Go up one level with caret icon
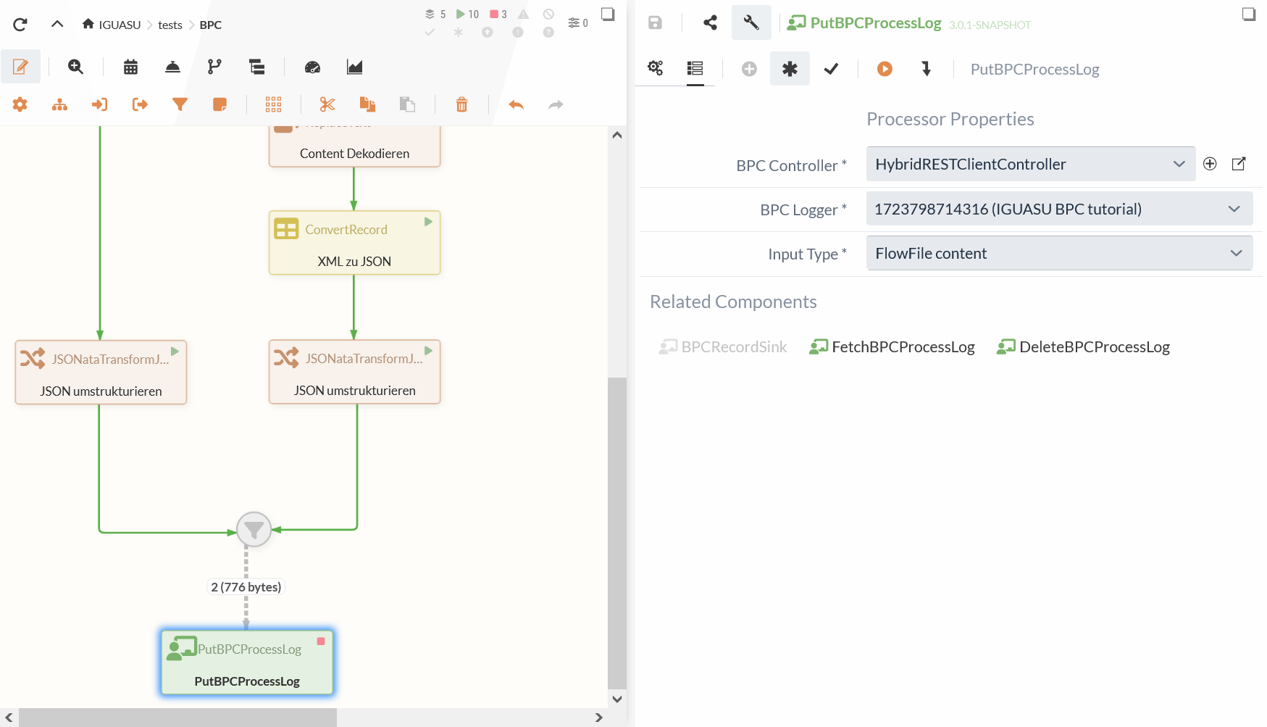 [57, 24]
